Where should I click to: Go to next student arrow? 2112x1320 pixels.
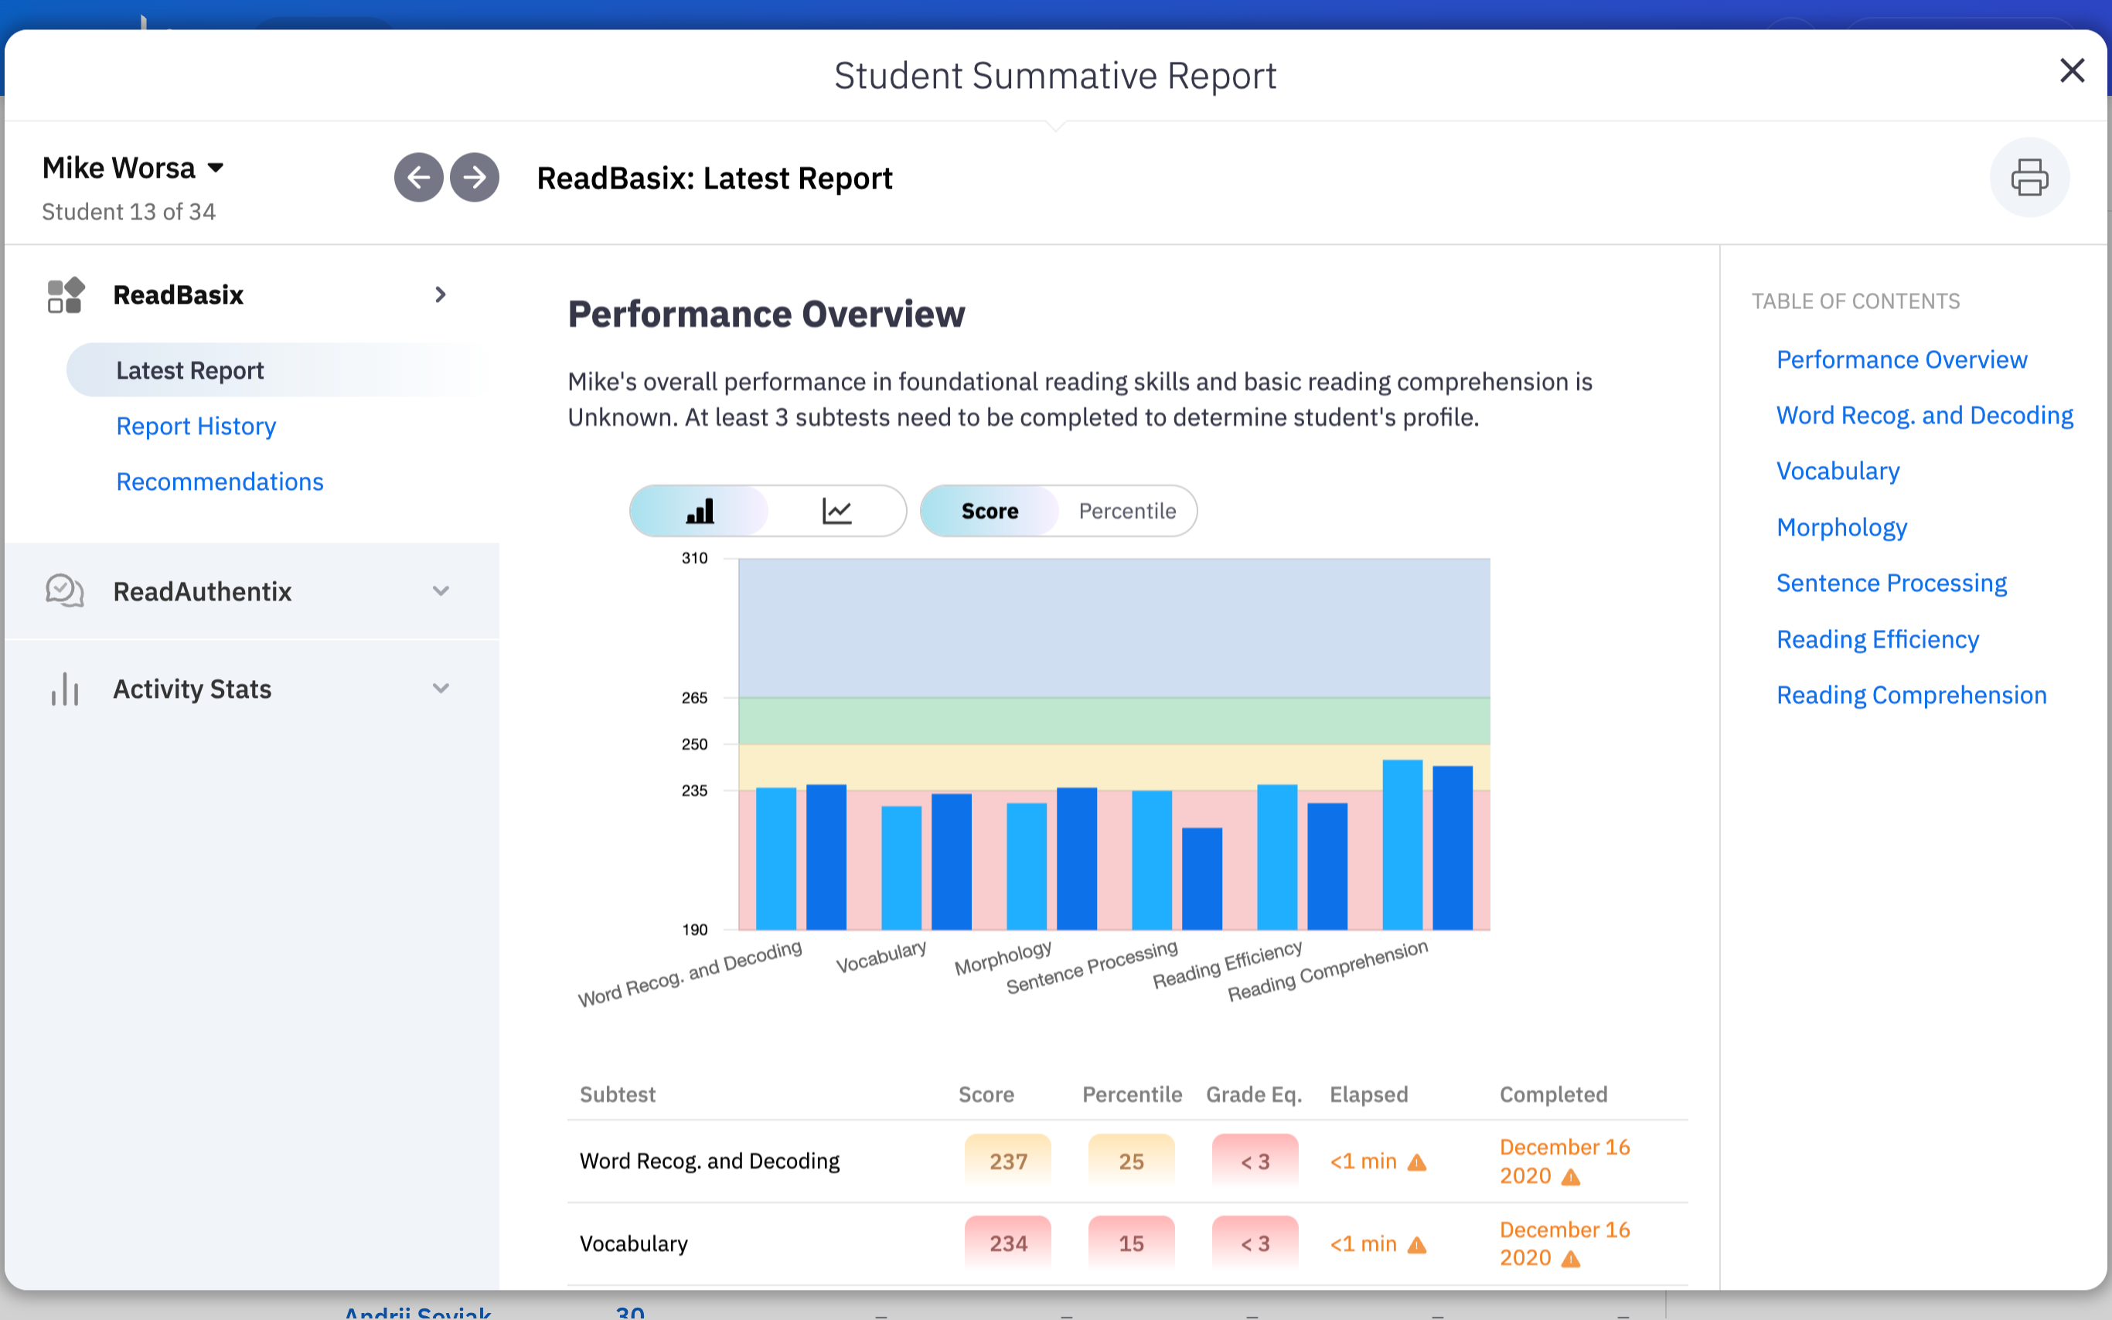click(474, 177)
